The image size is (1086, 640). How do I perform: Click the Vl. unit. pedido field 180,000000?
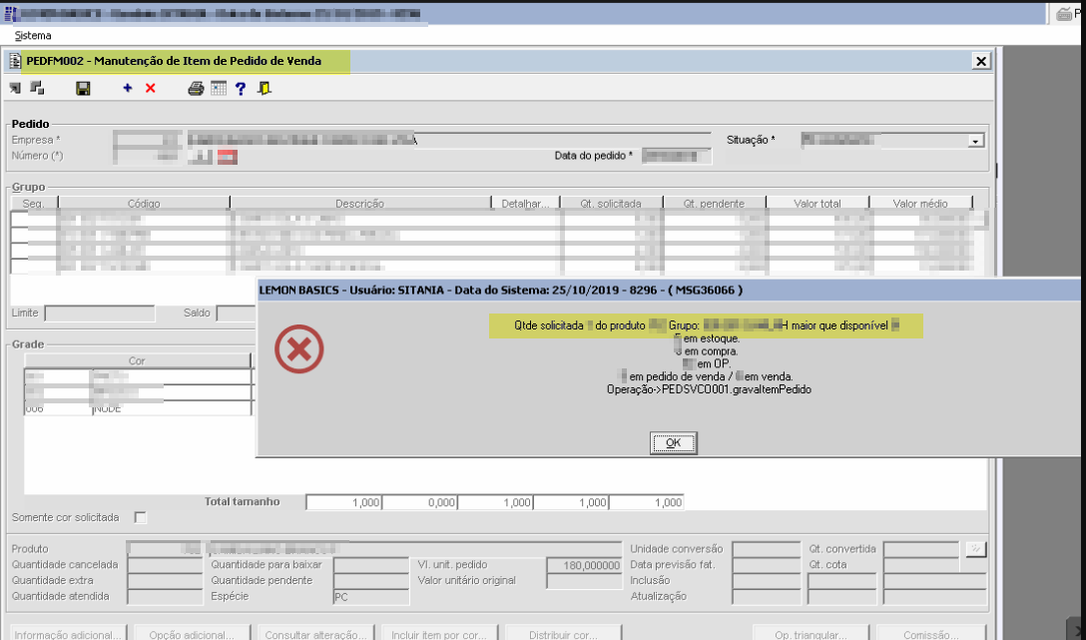pos(584,565)
